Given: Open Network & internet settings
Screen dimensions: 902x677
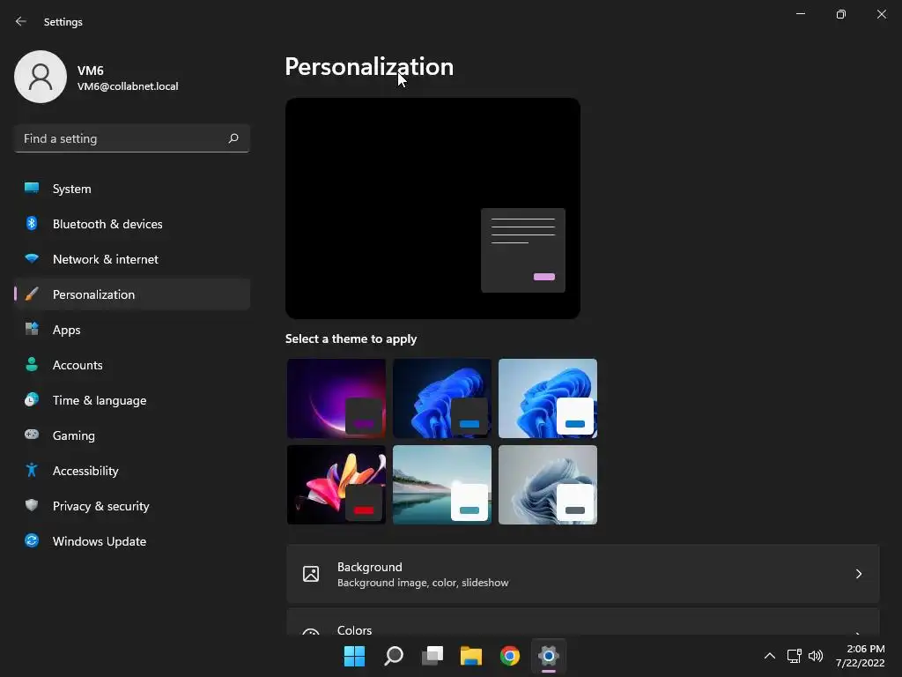Looking at the screenshot, I should coord(132,259).
